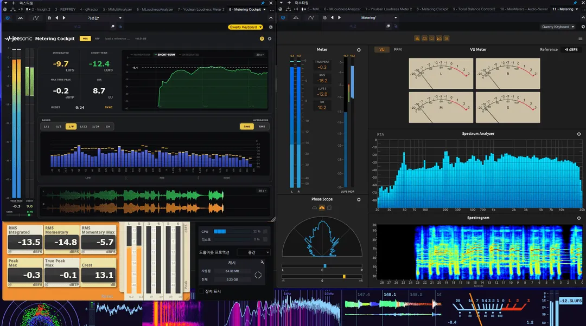Open Meter panel settings gear

359,50
